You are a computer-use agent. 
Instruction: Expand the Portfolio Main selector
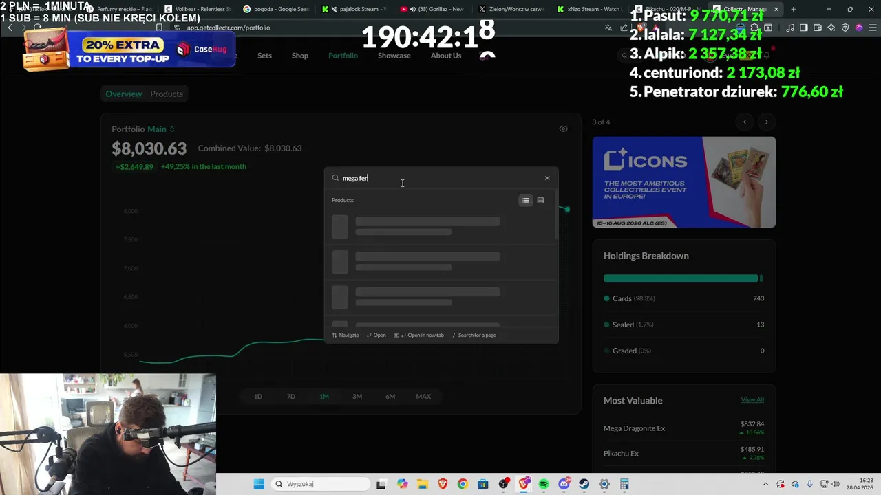160,129
